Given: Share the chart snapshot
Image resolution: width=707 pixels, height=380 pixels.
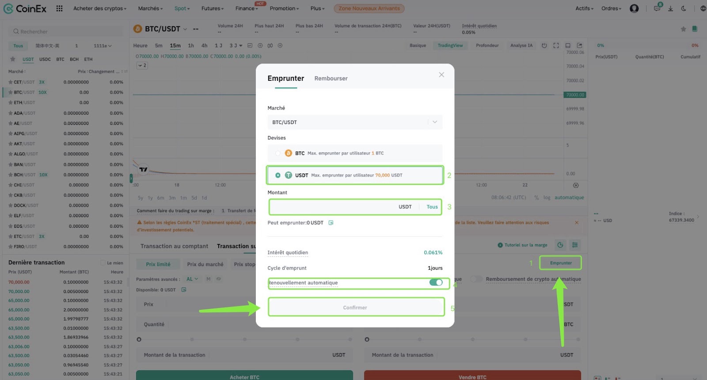Looking at the screenshot, I should (x=580, y=45).
